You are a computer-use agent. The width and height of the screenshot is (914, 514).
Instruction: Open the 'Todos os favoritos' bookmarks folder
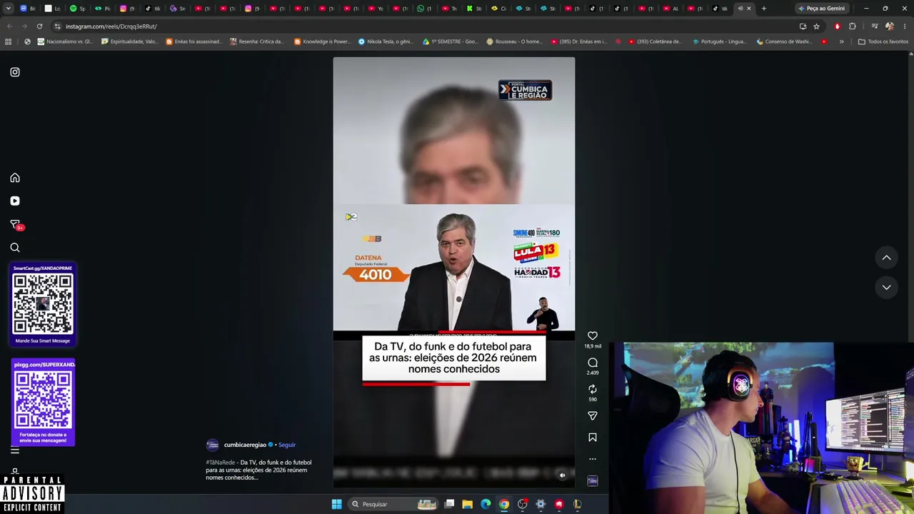pos(883,41)
